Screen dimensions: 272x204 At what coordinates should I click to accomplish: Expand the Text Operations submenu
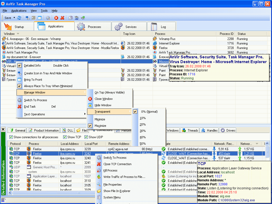click(x=51, y=114)
